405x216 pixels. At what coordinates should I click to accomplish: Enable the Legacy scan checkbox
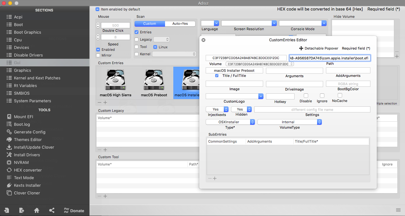(x=136, y=39)
